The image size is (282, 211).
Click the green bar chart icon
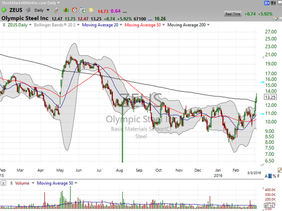(x=66, y=10)
